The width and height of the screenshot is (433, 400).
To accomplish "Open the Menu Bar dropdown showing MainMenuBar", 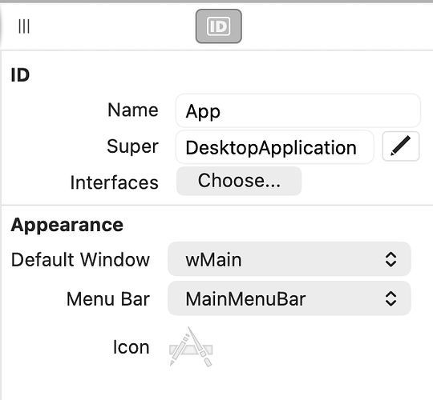I will (289, 298).
